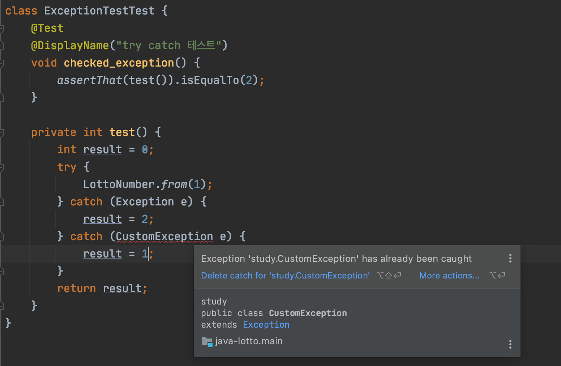Viewport: 561px width, 366px height.
Task: Open the kebab menu on the error tooltip
Action: click(510, 258)
